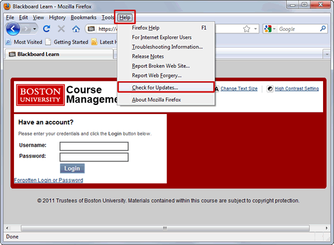Click the Forward navigation arrow button
Screen dimensions: 334x245
point(26,29)
